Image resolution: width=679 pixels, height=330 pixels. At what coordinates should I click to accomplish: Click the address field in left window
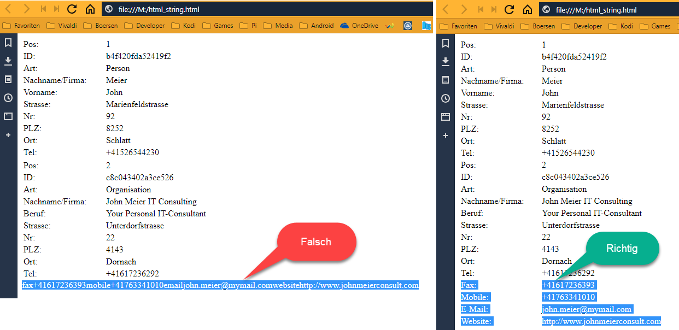[x=262, y=9]
